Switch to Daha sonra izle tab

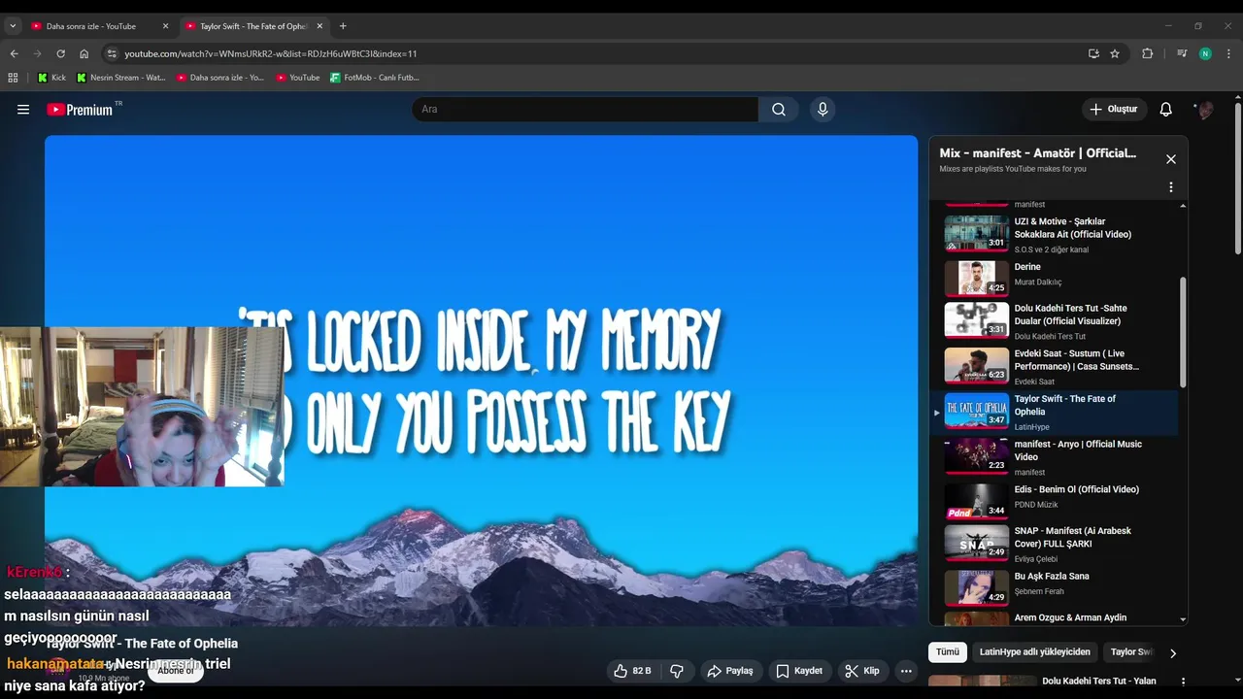coord(91,26)
